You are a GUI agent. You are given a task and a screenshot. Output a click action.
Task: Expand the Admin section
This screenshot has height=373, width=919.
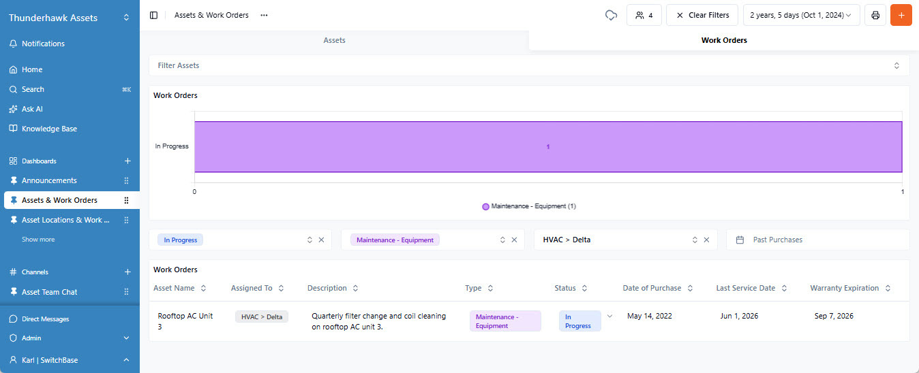(x=70, y=338)
